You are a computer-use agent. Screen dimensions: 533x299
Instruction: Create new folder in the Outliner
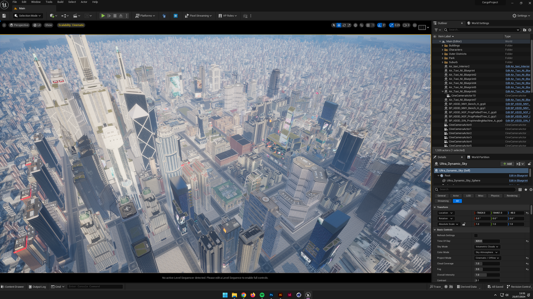point(524,30)
